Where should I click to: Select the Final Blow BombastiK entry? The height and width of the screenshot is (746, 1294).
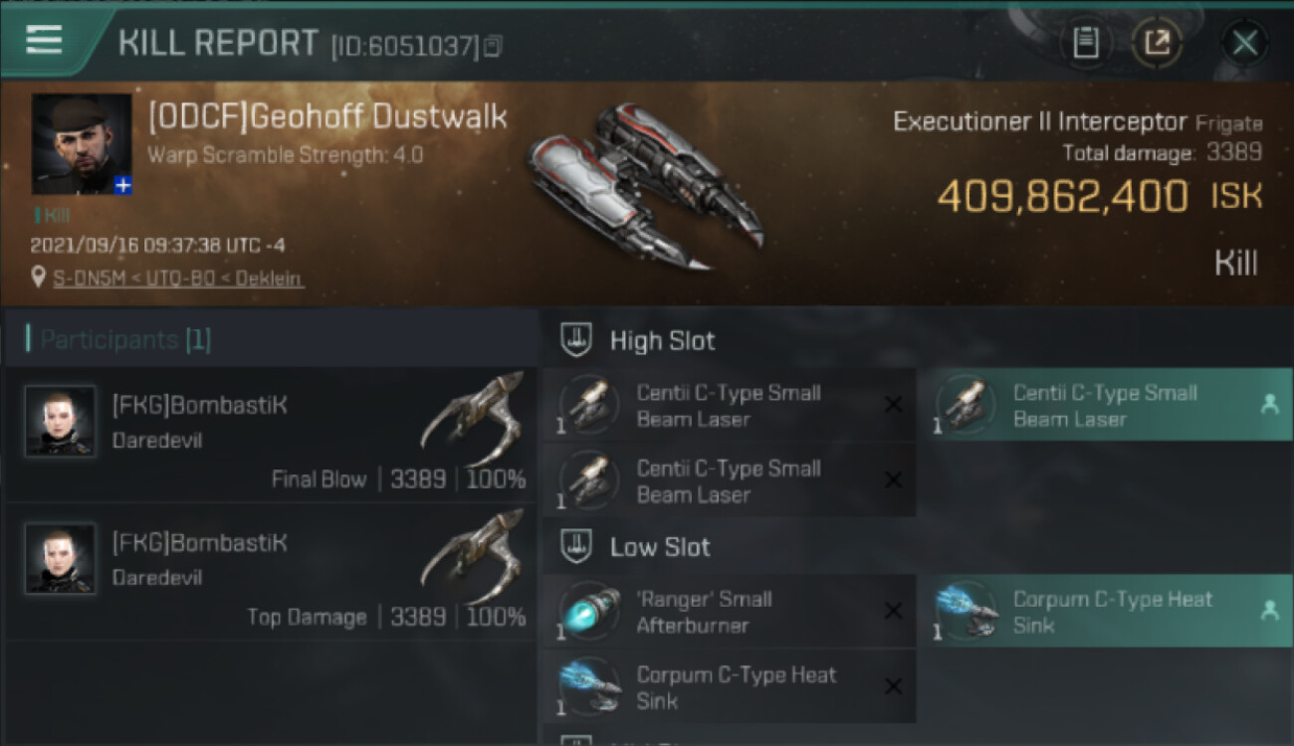tap(270, 436)
